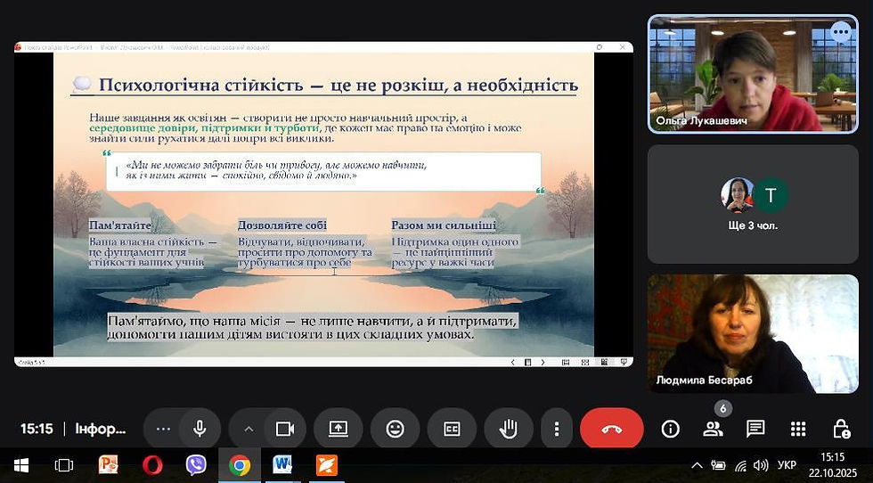Turn on closed captions
Image resolution: width=873 pixels, height=483 pixels.
(452, 429)
